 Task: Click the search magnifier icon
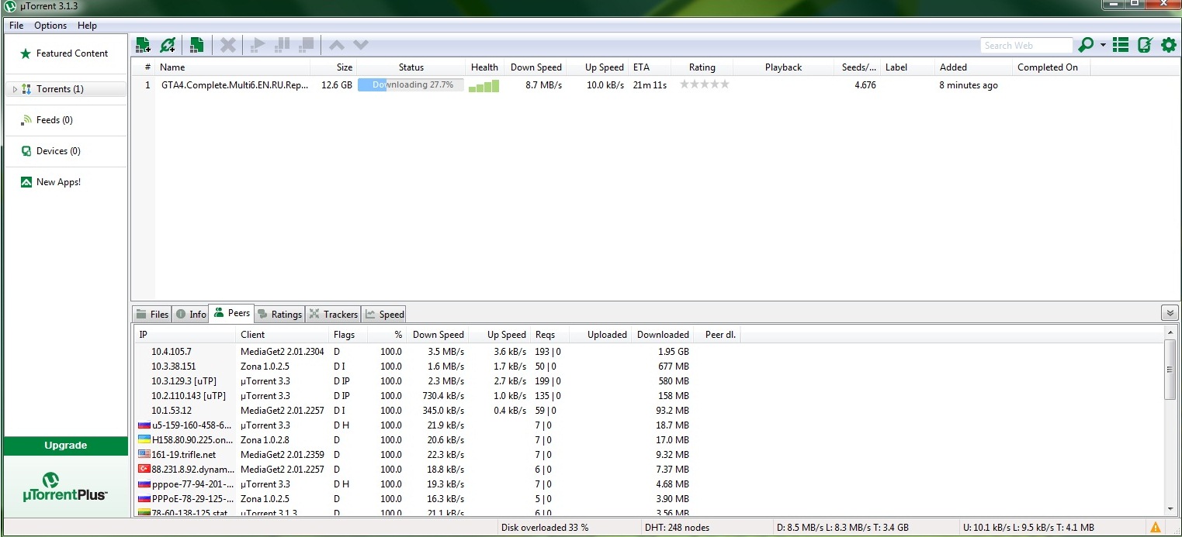click(1086, 45)
